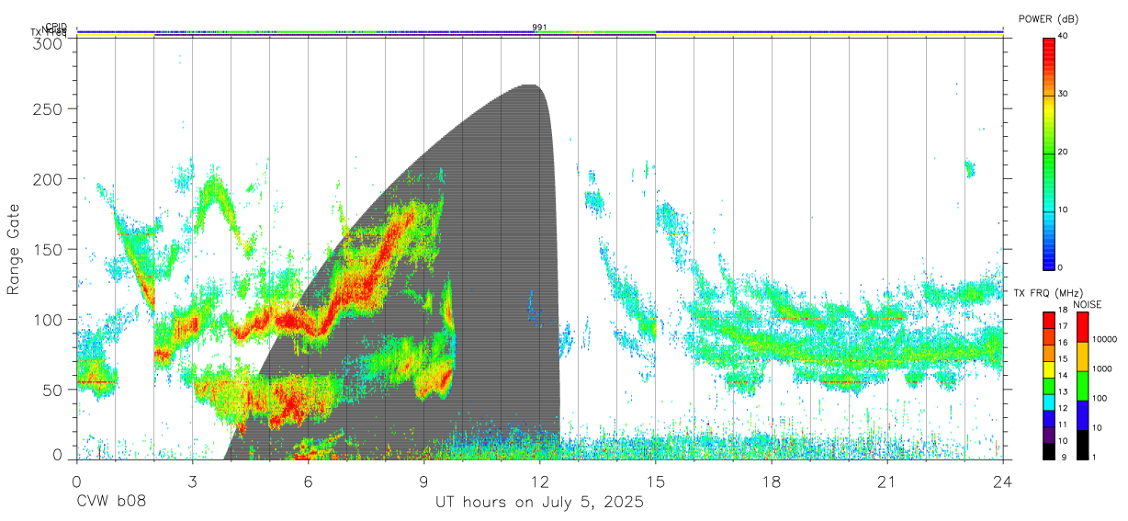Click the 150 range gate tick label
Image resolution: width=1128 pixels, height=521 pixels.
50,249
